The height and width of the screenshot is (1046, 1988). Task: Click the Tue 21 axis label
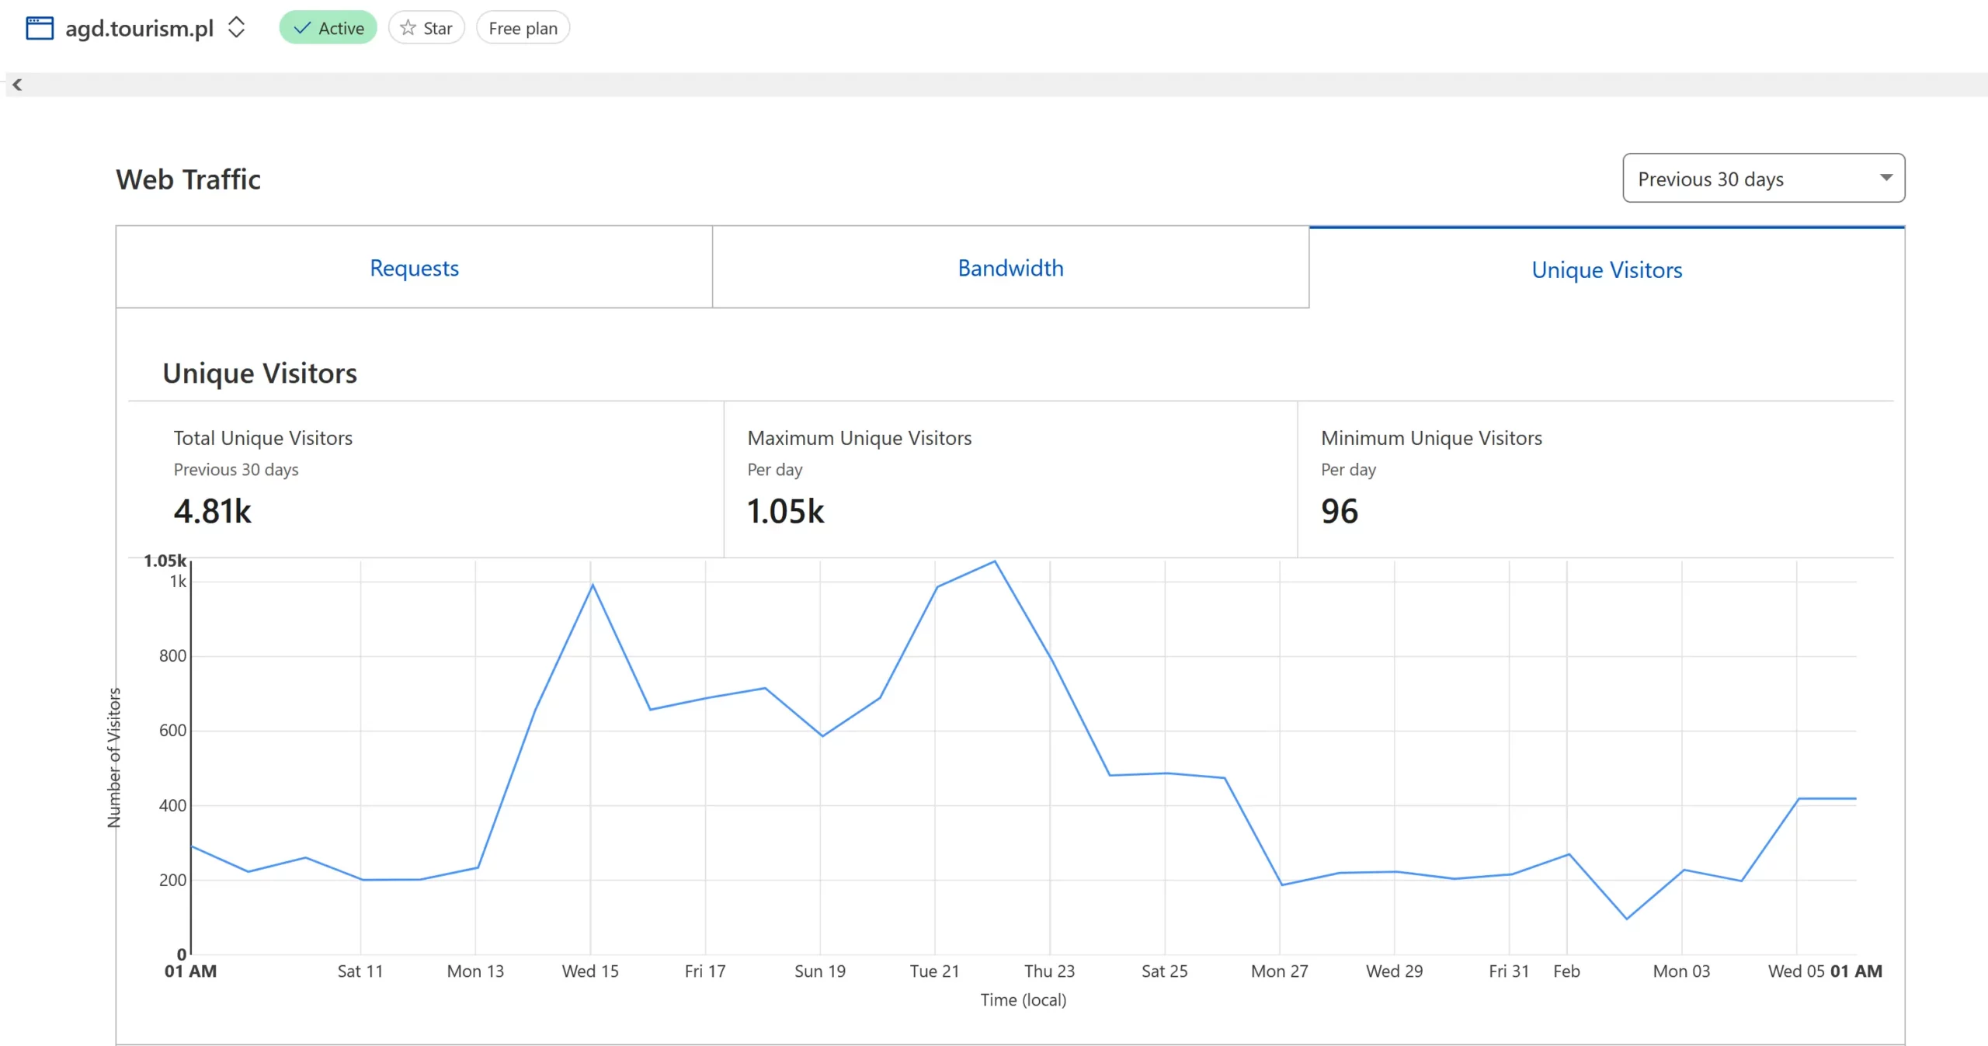934,971
